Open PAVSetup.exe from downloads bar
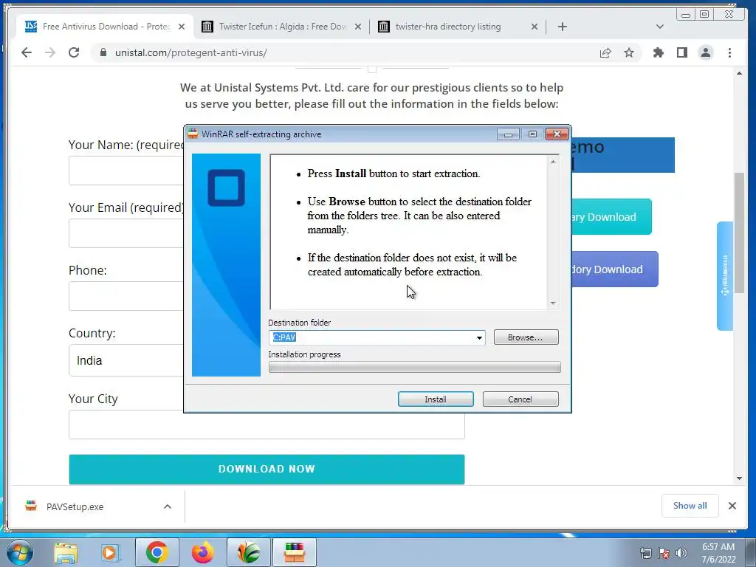 (75, 506)
